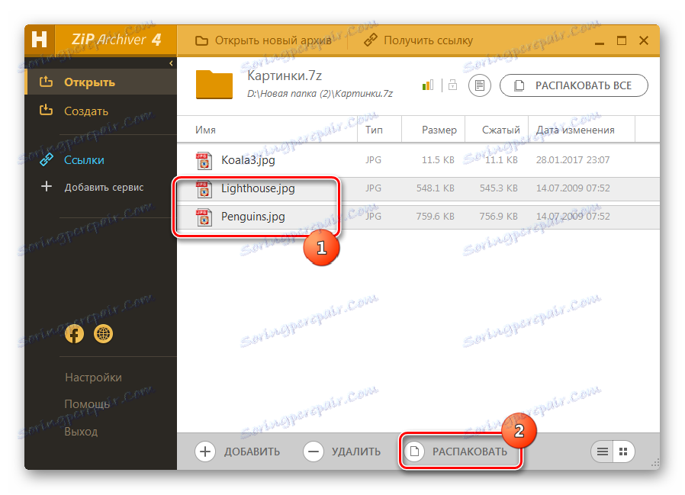This screenshot has width=685, height=495.
Task: Click the Создать sidebar icon
Action: click(47, 110)
